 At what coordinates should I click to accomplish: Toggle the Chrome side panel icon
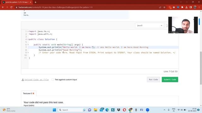point(191,7)
